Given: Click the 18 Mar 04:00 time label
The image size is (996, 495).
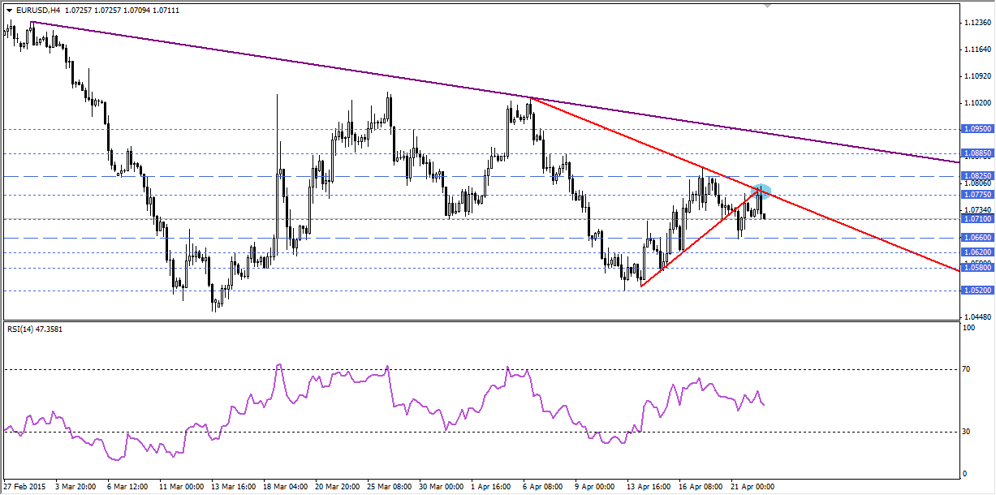Looking at the screenshot, I should pos(286,487).
